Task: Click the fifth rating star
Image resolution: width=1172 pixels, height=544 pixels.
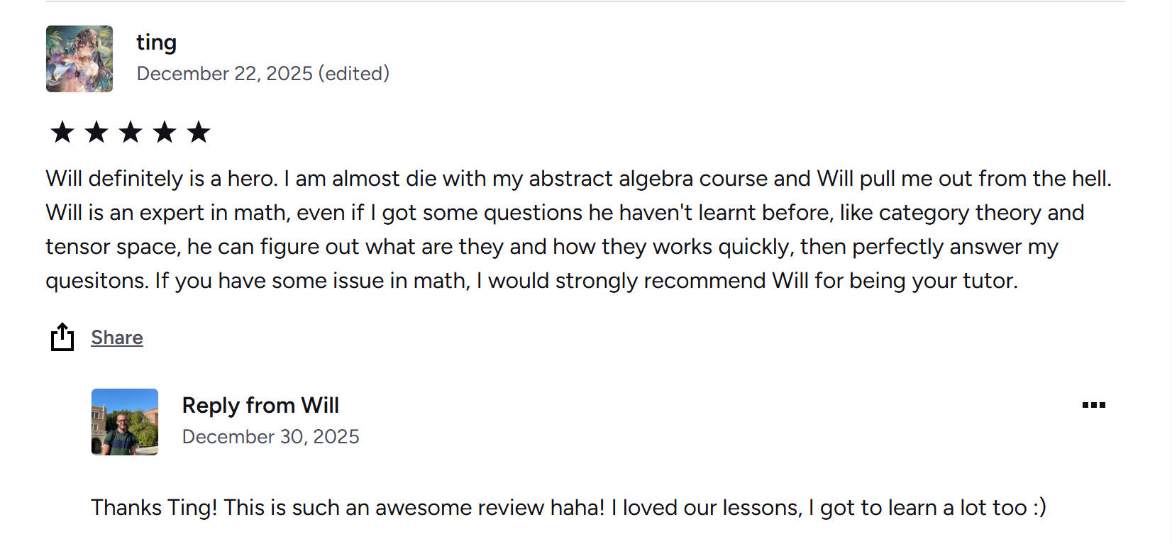Action: 199,132
